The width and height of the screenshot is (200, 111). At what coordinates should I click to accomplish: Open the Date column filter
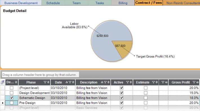pos(70,82)
